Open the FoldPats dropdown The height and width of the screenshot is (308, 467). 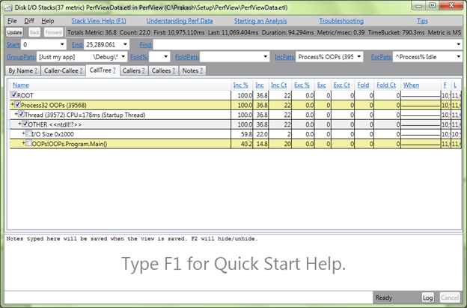(266, 57)
